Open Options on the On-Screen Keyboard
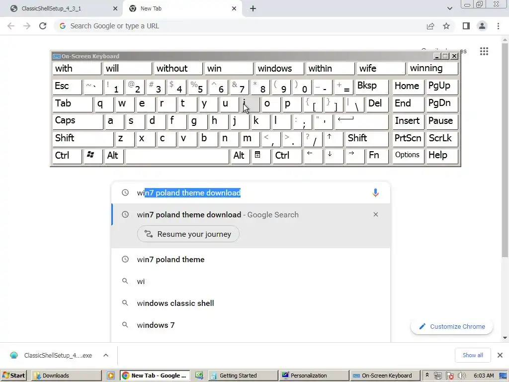Image resolution: width=509 pixels, height=382 pixels. pos(408,156)
